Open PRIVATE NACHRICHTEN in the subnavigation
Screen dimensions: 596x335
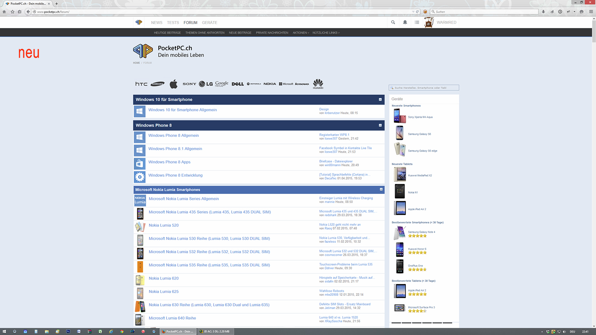point(272,33)
